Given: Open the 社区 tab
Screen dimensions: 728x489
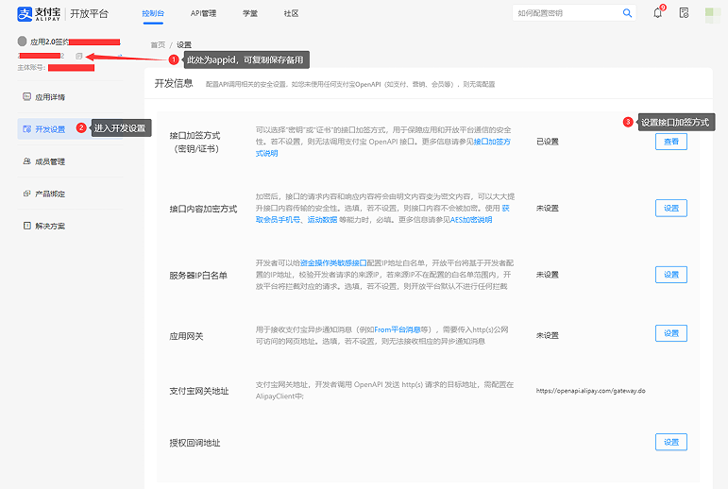Looking at the screenshot, I should (x=291, y=13).
